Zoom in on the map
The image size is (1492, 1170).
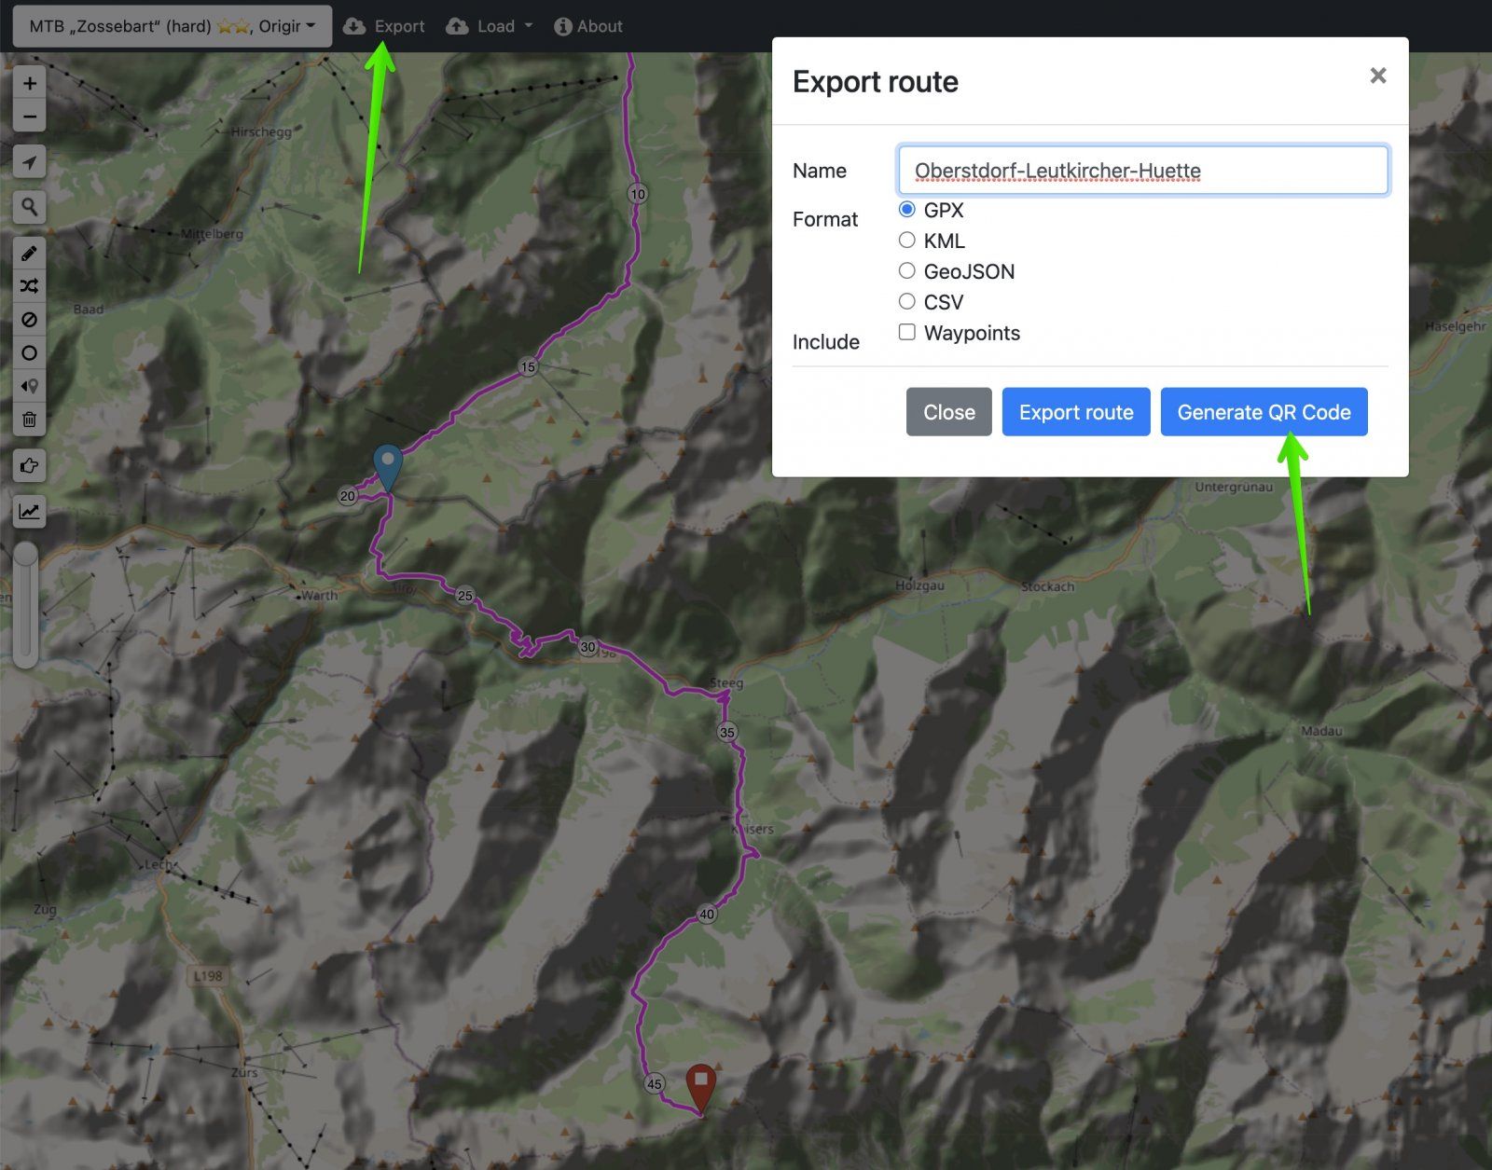pyautogui.click(x=29, y=83)
